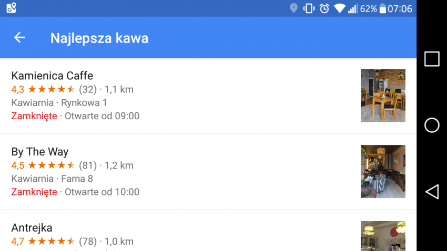Tap the battery indicator icon
Viewport: 447px width, 251px height.
tap(382, 8)
